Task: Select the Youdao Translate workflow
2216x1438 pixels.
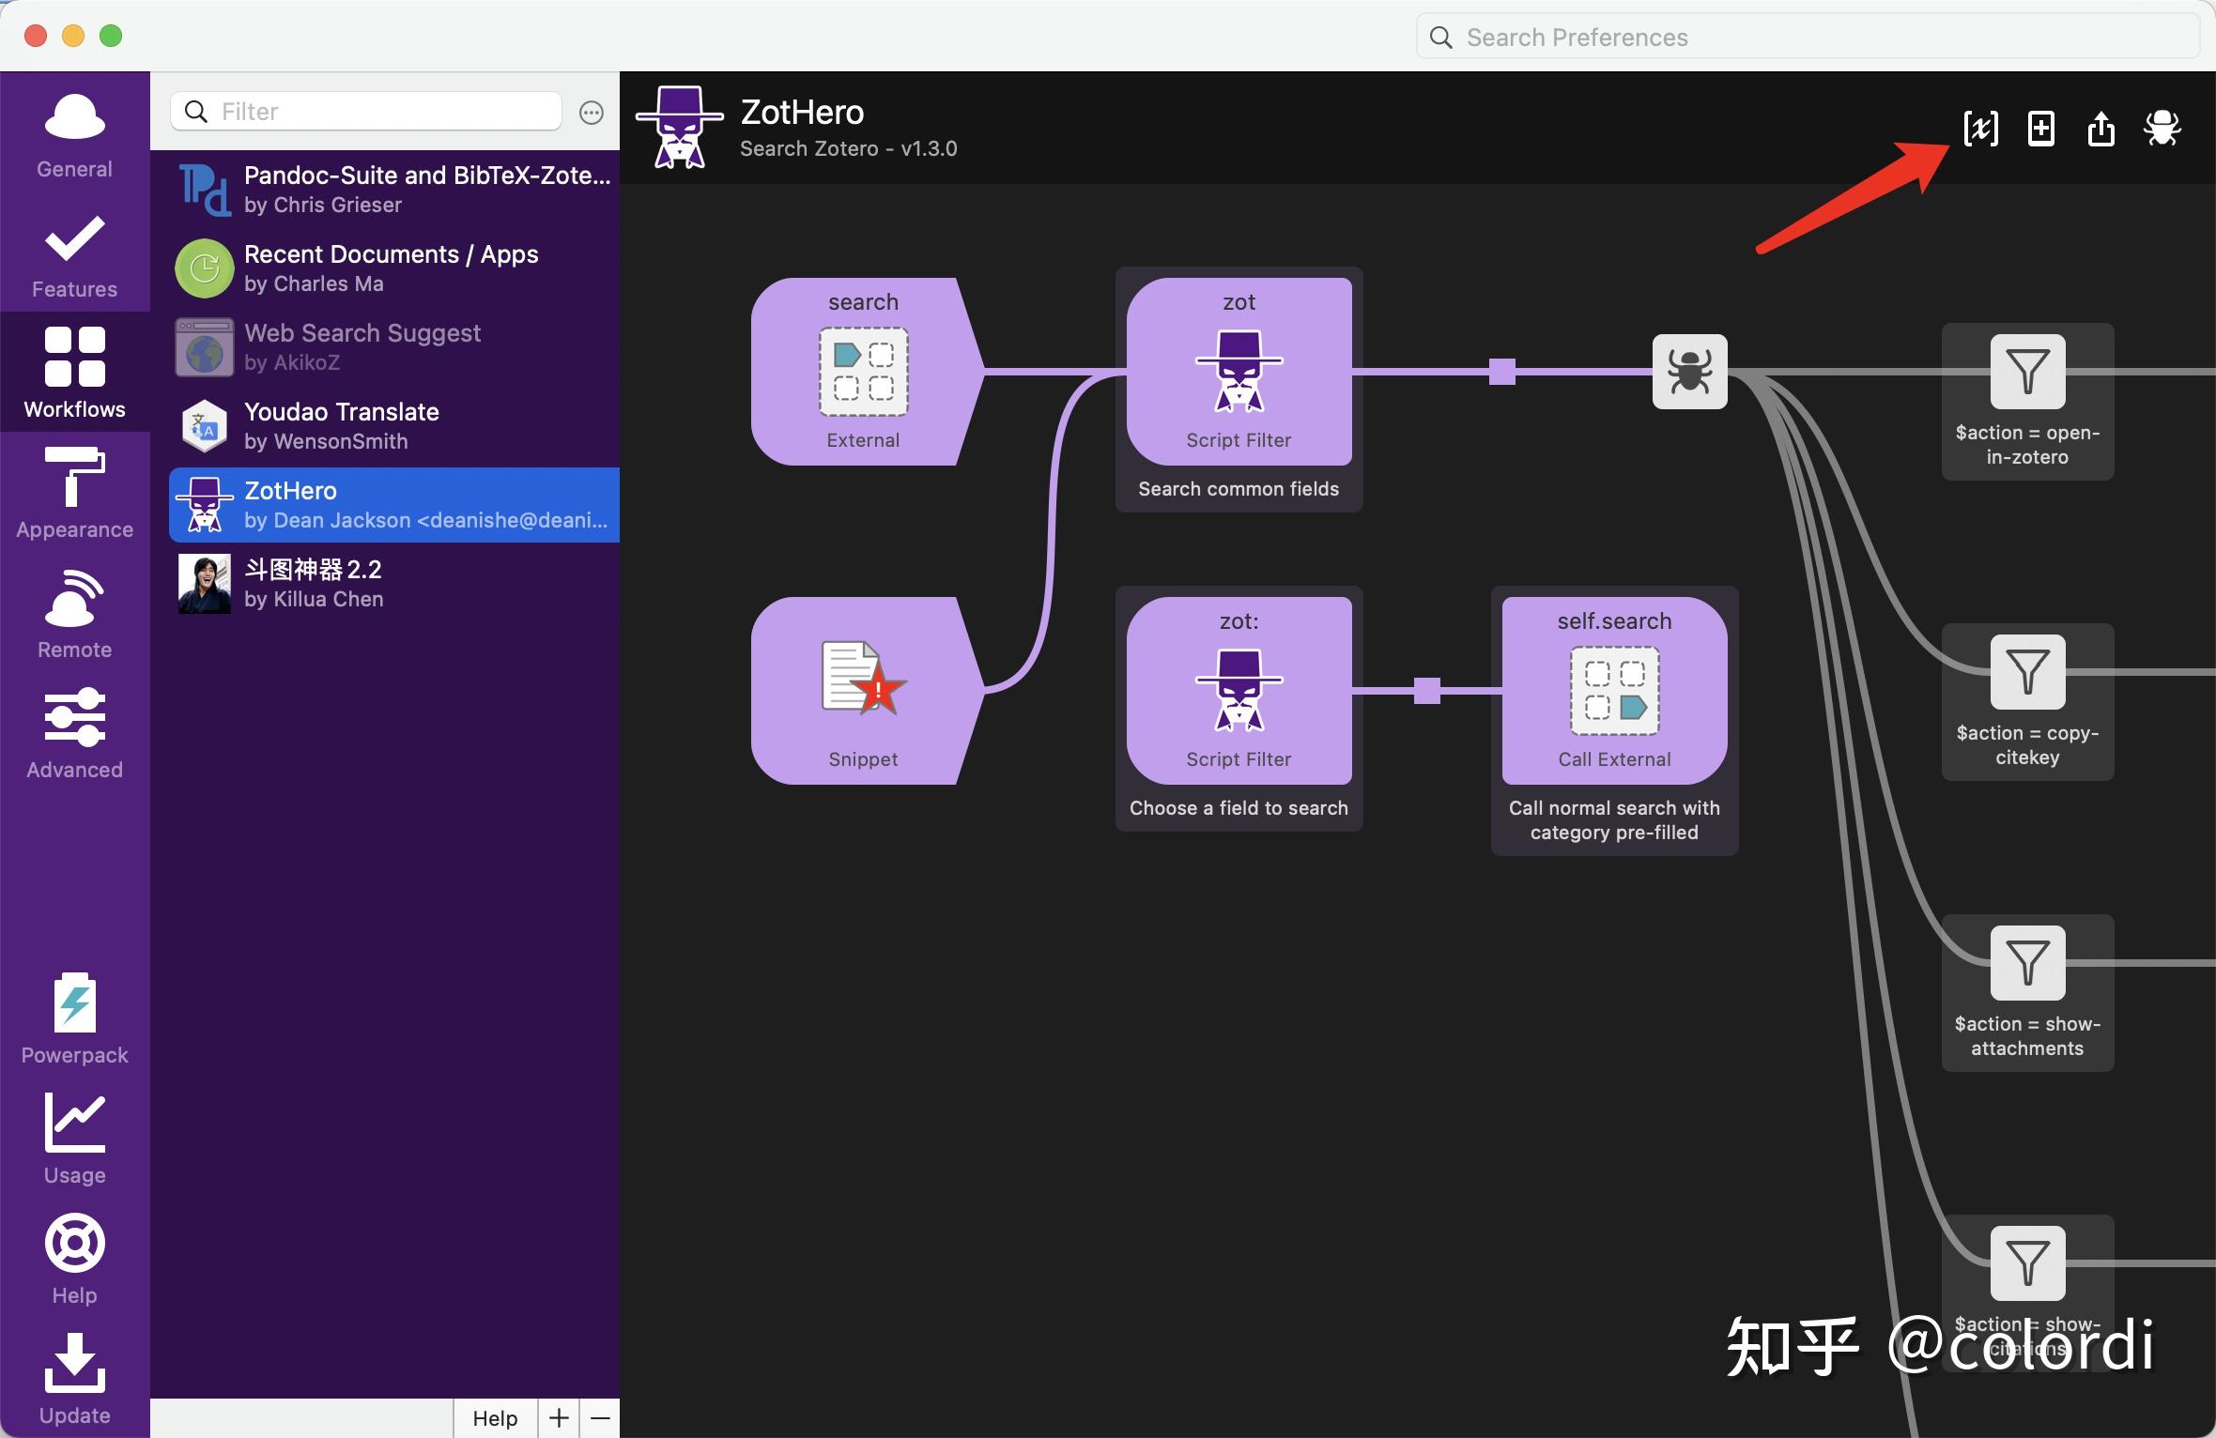Action: pos(394,426)
